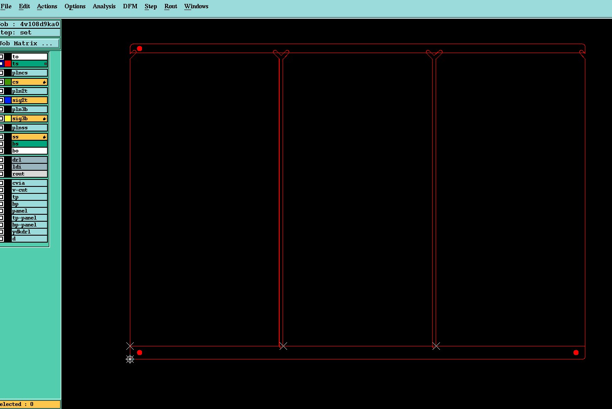This screenshot has height=409, width=612.
Task: Toggle the checkbox of the sig2t layer
Action: click(x=1, y=100)
